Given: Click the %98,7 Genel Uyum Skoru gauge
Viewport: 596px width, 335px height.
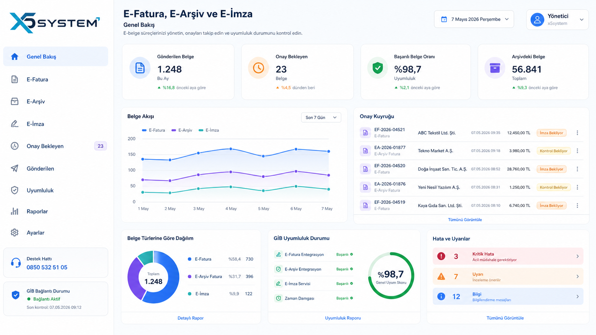Looking at the screenshot, I should click(391, 276).
